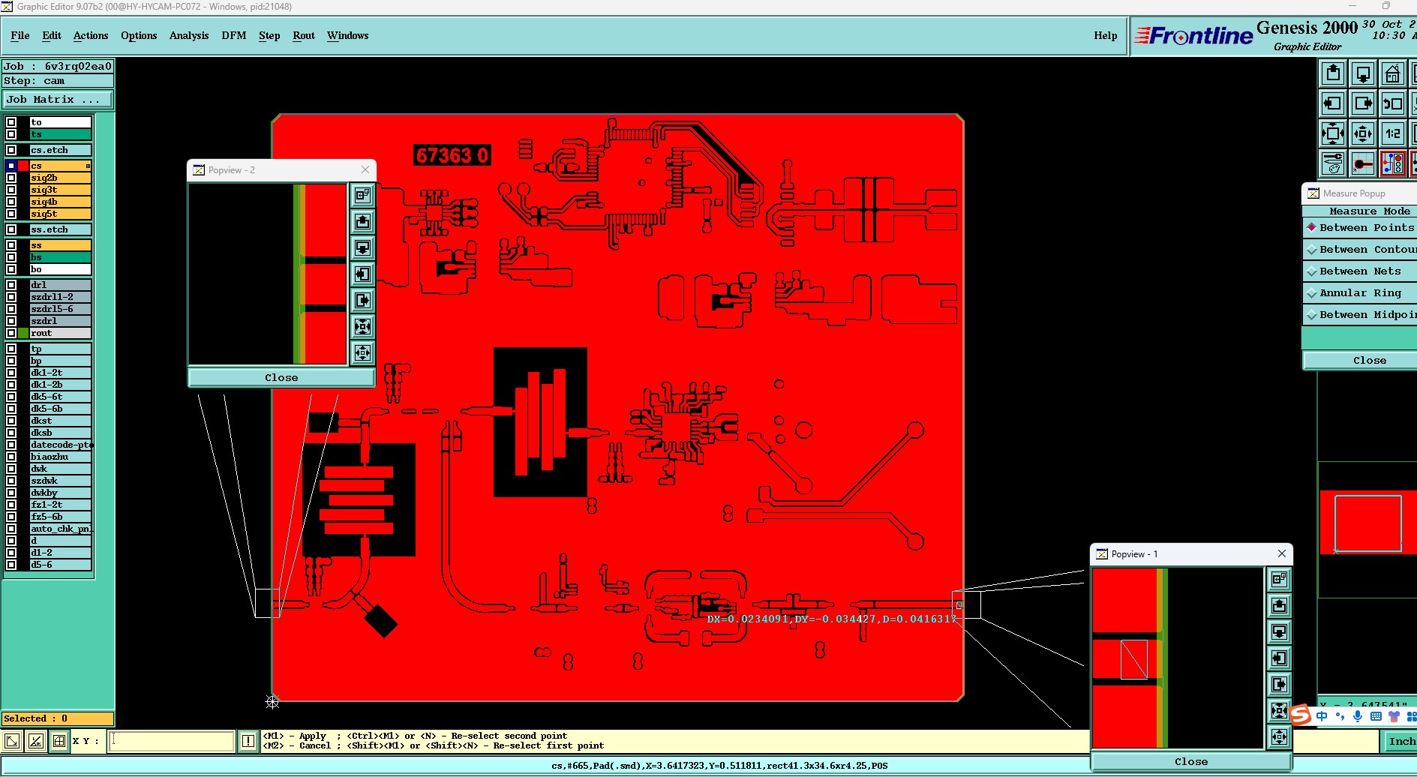Click the pan right icon in main toolbar
The width and height of the screenshot is (1417, 777).
click(1363, 103)
